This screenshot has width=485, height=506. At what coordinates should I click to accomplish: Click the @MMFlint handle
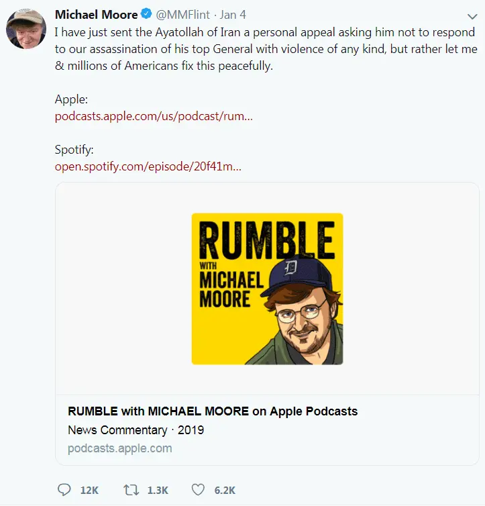[182, 15]
